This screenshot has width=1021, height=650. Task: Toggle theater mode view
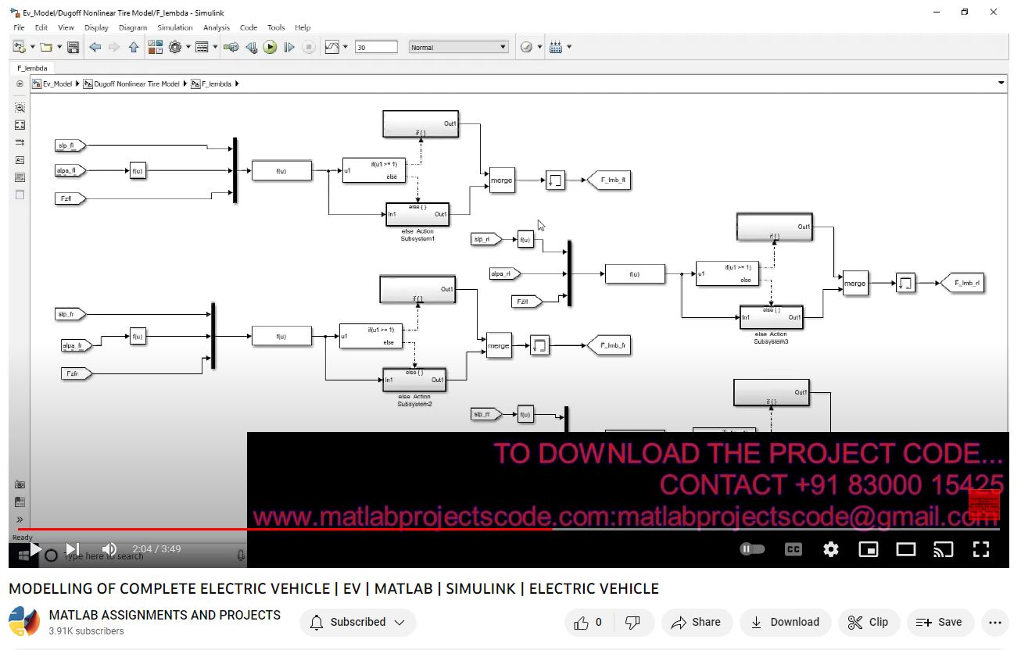(x=906, y=549)
